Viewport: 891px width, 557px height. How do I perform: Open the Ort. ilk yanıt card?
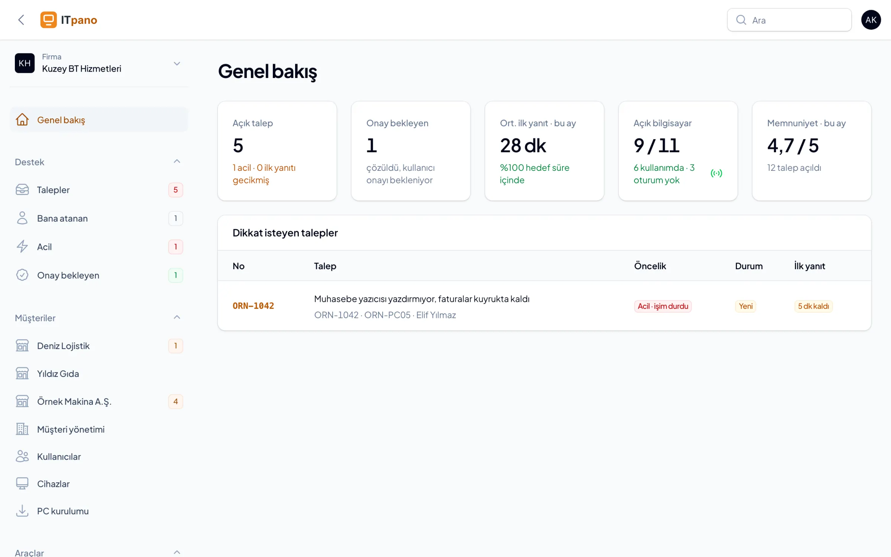544,151
